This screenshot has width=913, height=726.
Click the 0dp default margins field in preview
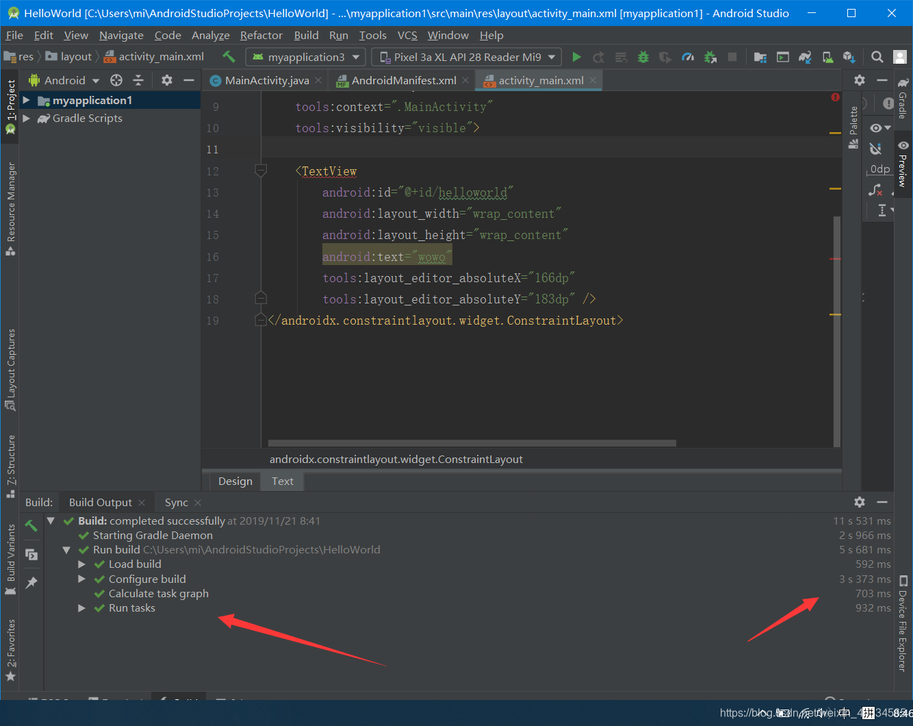coord(880,169)
